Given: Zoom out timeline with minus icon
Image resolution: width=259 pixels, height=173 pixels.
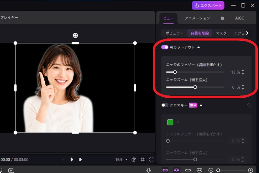Looking at the screenshot, I should click(211, 170).
